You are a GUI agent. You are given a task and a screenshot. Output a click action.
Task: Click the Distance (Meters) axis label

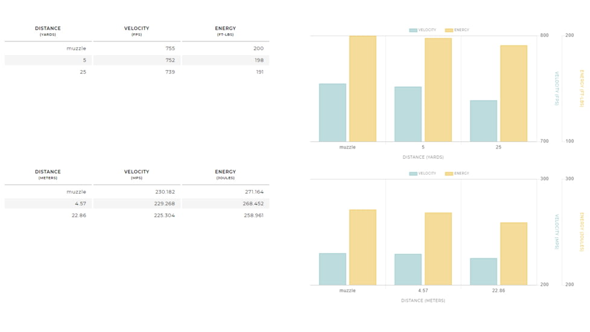point(423,301)
